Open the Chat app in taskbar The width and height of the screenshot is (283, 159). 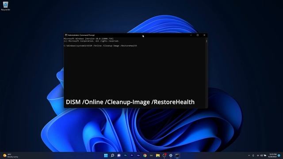119,155
